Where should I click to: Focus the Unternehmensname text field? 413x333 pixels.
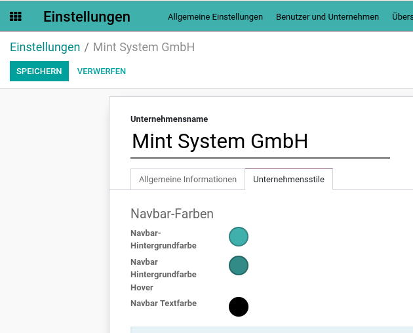click(x=260, y=142)
